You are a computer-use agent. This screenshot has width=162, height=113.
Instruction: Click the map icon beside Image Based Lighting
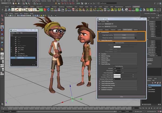[136, 35]
